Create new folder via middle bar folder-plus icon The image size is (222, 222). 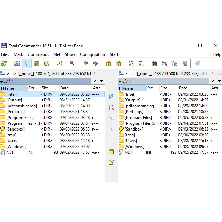[111, 162]
